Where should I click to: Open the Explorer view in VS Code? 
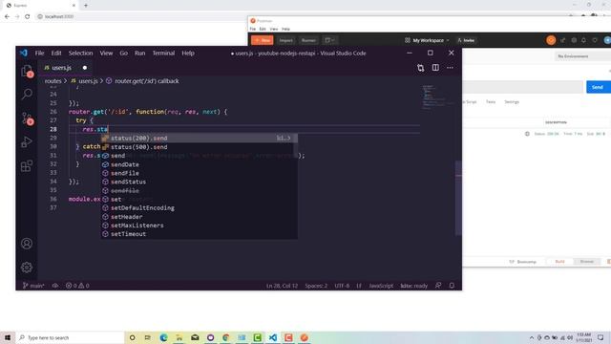pos(27,72)
